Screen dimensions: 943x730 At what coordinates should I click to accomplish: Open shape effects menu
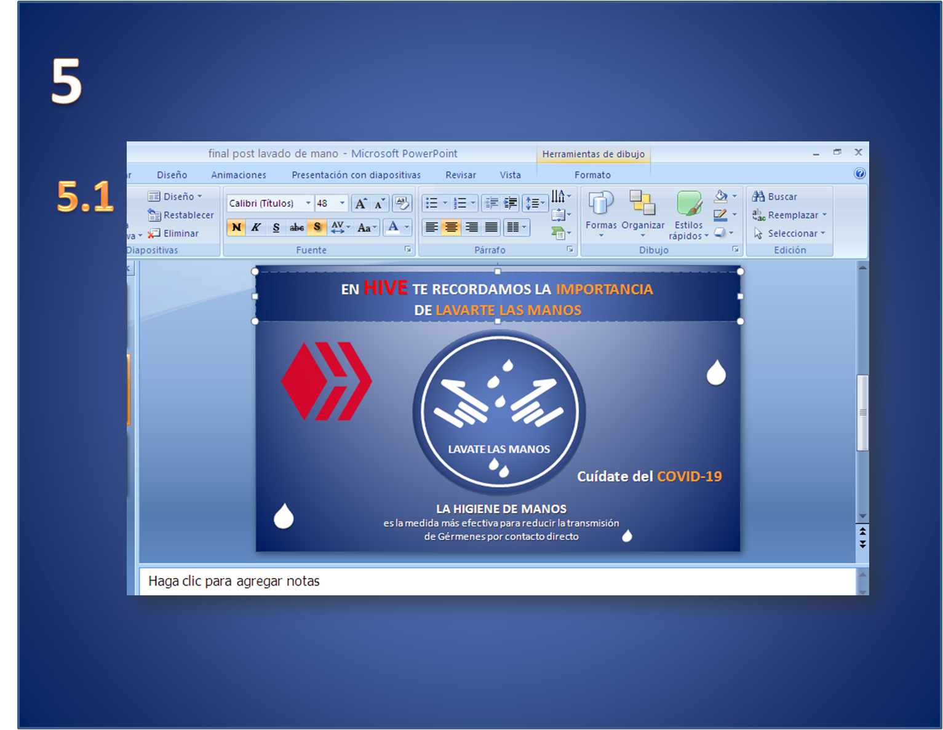click(x=723, y=232)
